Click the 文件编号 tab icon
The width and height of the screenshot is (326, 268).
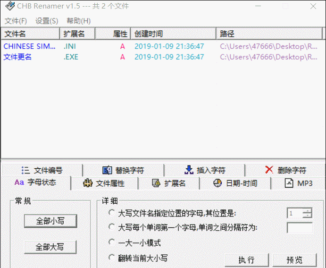pyautogui.click(x=26, y=170)
